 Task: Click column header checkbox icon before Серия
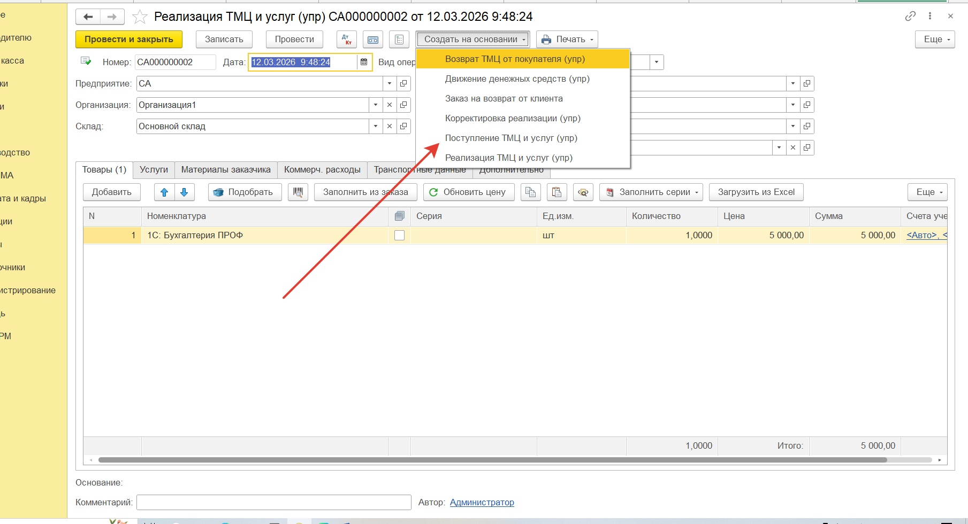[399, 216]
